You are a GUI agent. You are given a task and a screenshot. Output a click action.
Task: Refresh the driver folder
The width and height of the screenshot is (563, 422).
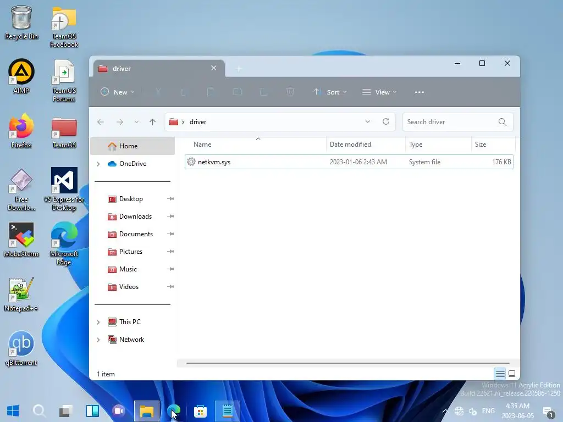pos(386,121)
